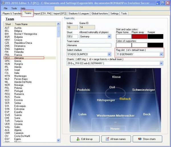Expand the Flag slot GERMANY dropdown
This screenshot has width=171, height=147.
click(161, 54)
